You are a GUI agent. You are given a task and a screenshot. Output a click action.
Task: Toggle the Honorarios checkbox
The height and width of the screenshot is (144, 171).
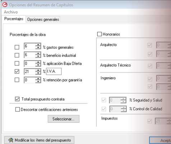100,34
